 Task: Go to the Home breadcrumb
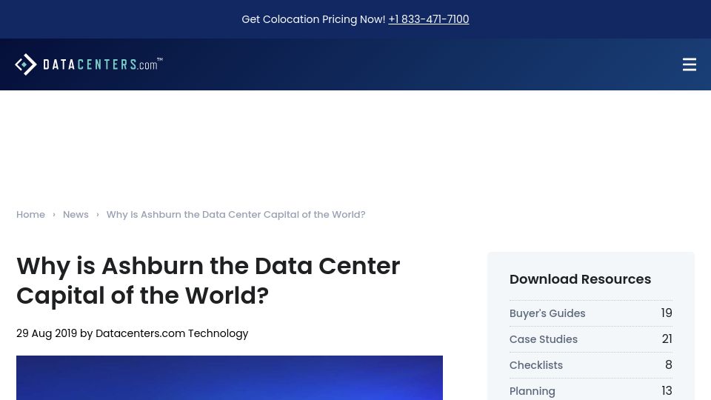tap(30, 215)
